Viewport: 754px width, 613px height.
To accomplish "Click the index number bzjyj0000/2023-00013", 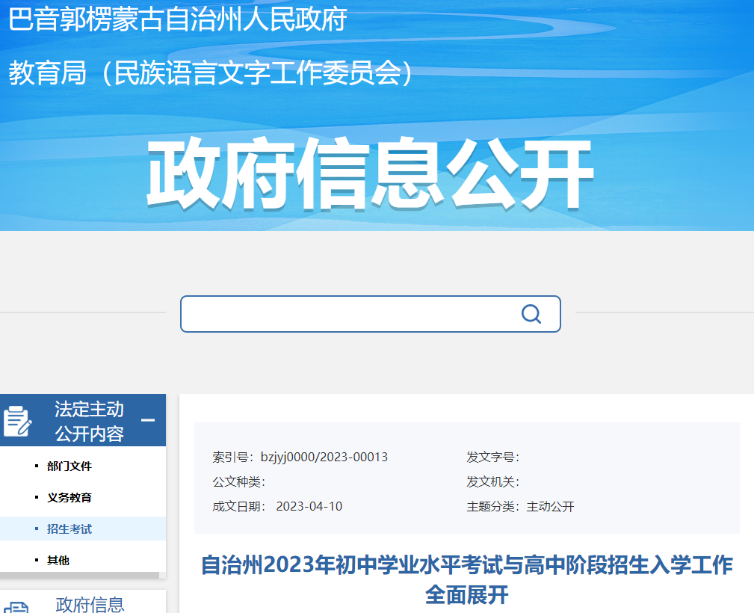I will 324,457.
